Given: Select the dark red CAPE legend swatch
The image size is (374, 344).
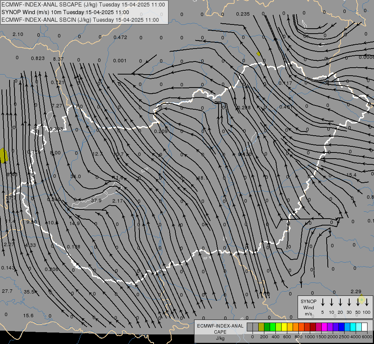Looking at the screenshot, I should tap(313, 327).
